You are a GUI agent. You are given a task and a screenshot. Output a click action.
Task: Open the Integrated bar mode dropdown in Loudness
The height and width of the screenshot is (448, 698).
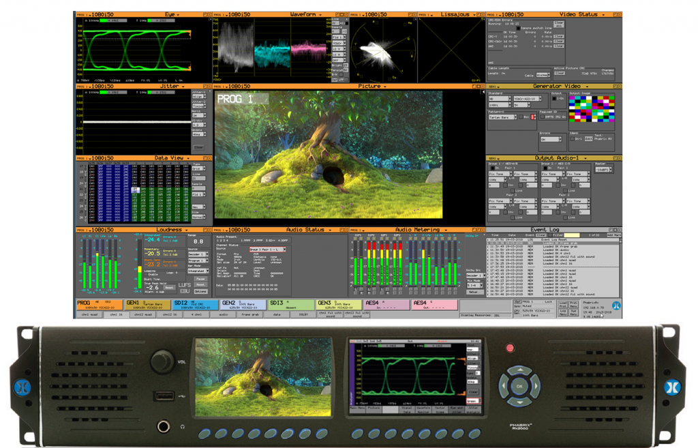(x=200, y=271)
